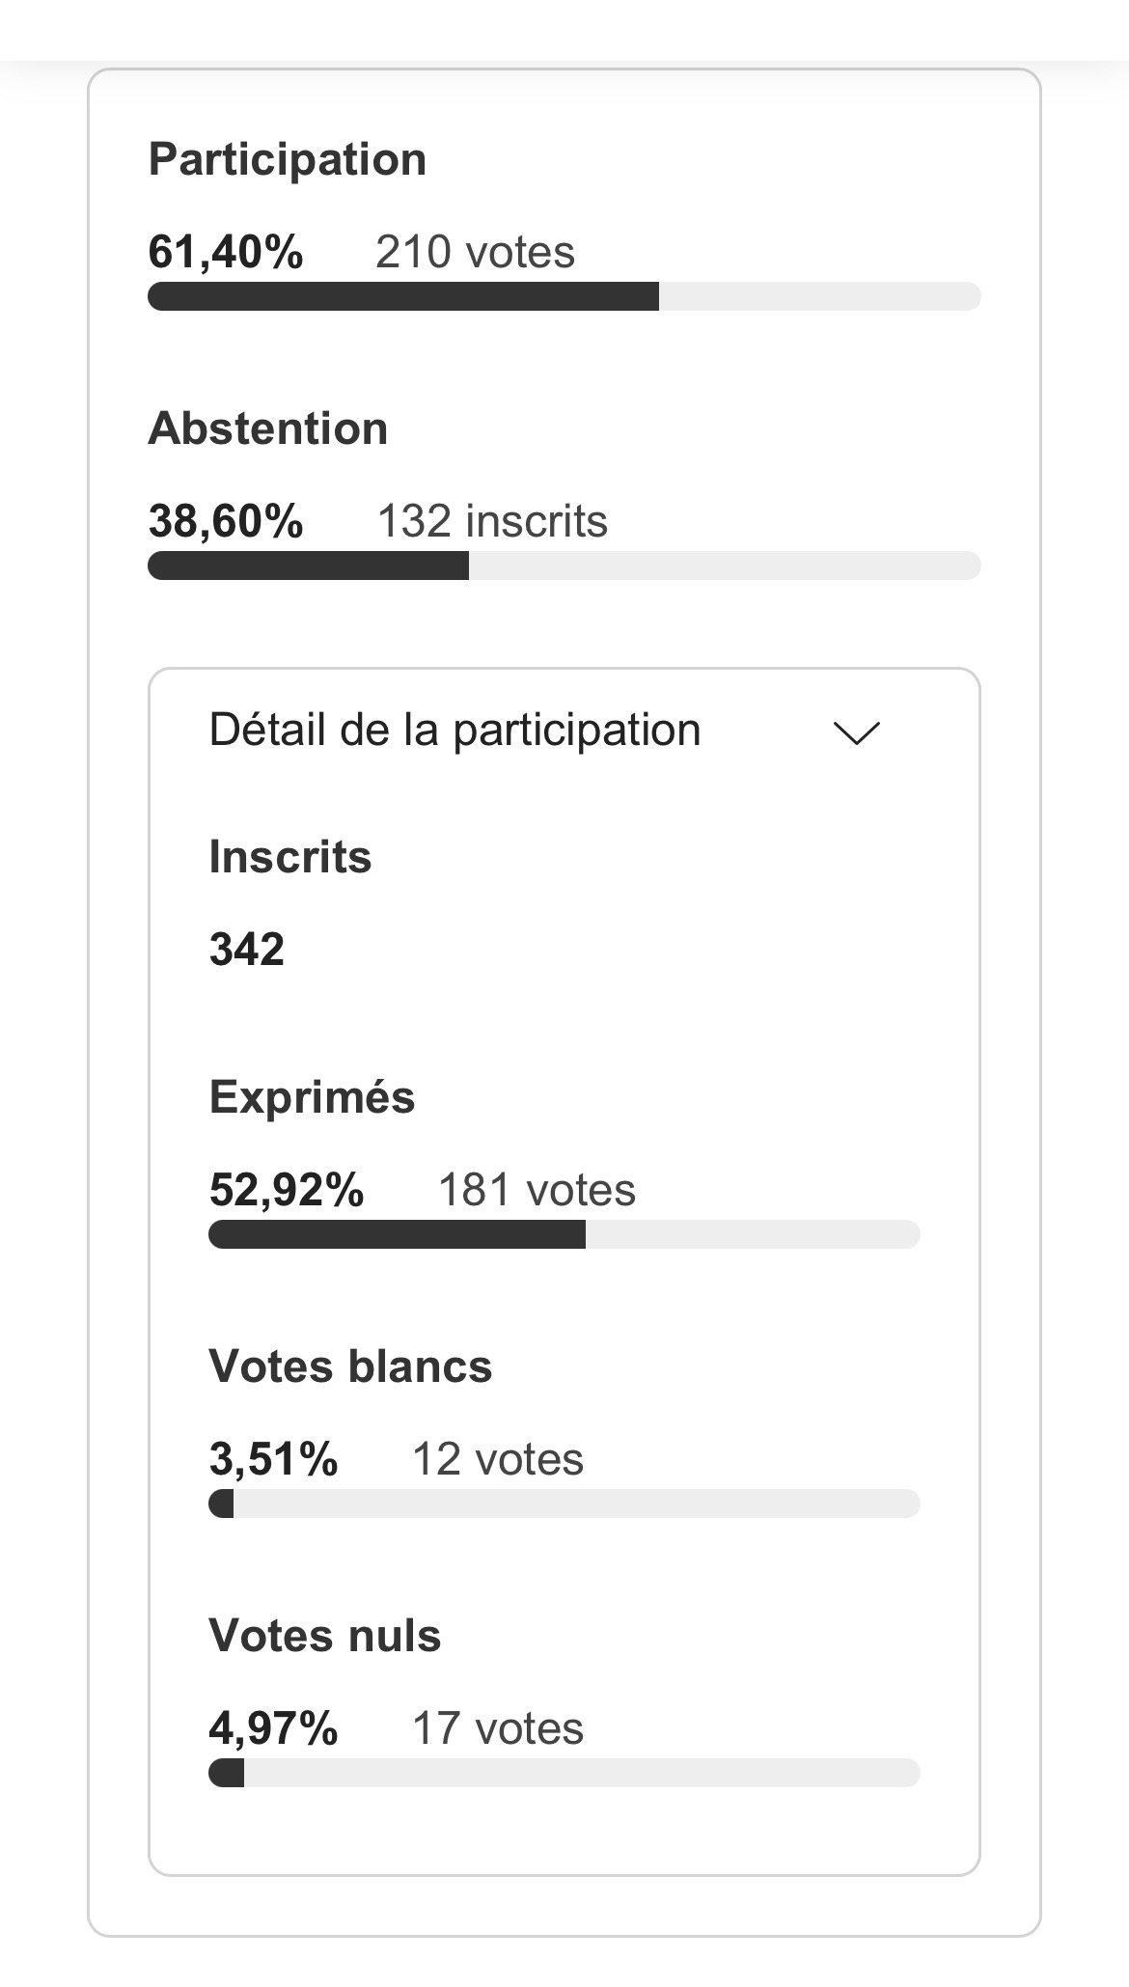Click the 132 inscrits label
Image resolution: width=1129 pixels, height=1987 pixels.
(492, 521)
